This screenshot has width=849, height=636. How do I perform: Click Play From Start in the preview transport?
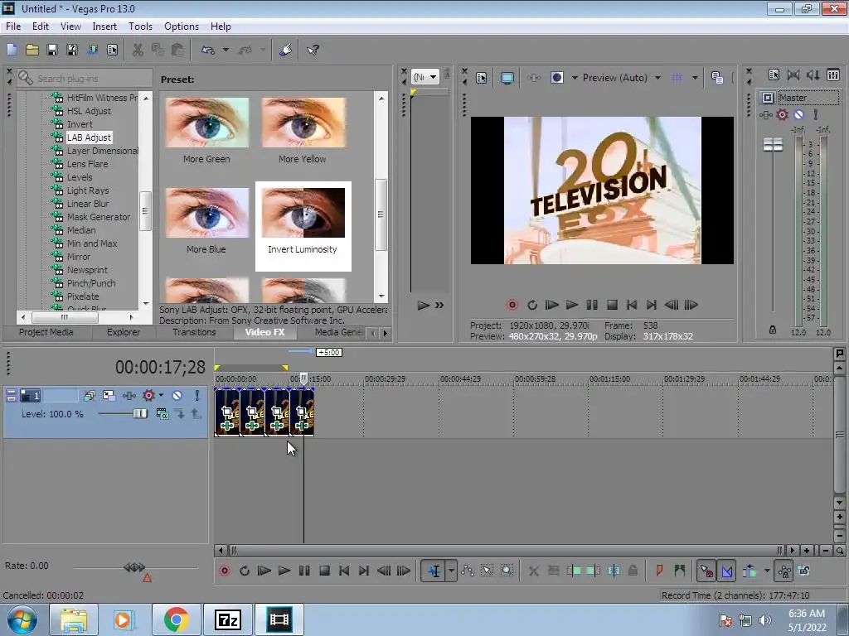[x=551, y=305]
